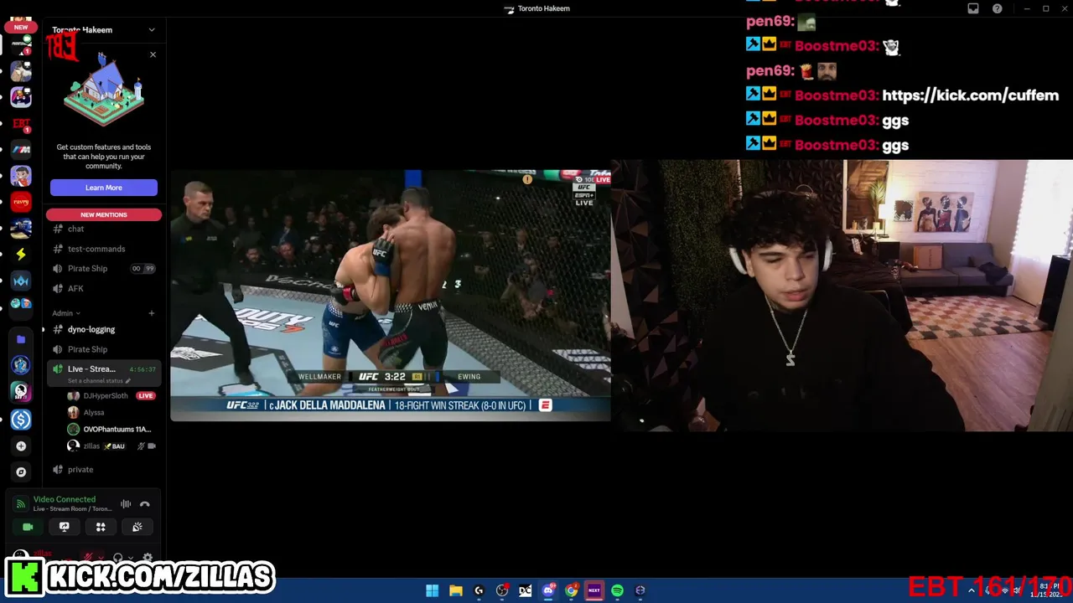This screenshot has height=603, width=1073.
Task: Open Windows Start menu
Action: tap(433, 590)
